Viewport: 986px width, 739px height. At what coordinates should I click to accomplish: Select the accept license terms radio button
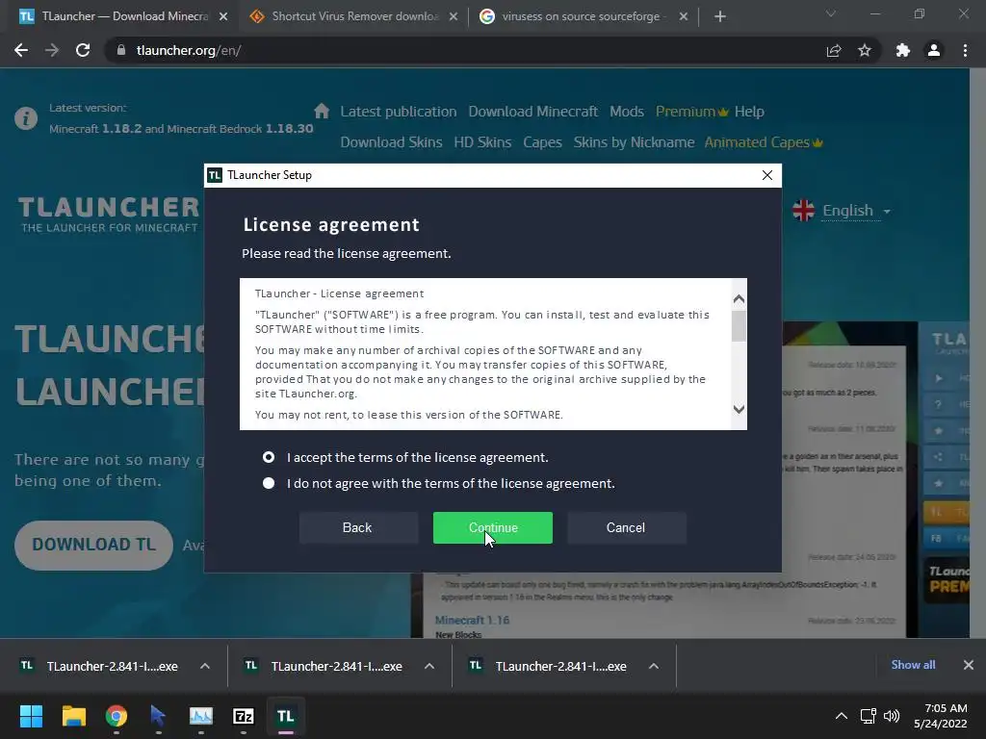(269, 457)
